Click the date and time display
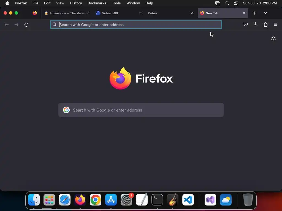This screenshot has width=282, height=211. coord(260,3)
